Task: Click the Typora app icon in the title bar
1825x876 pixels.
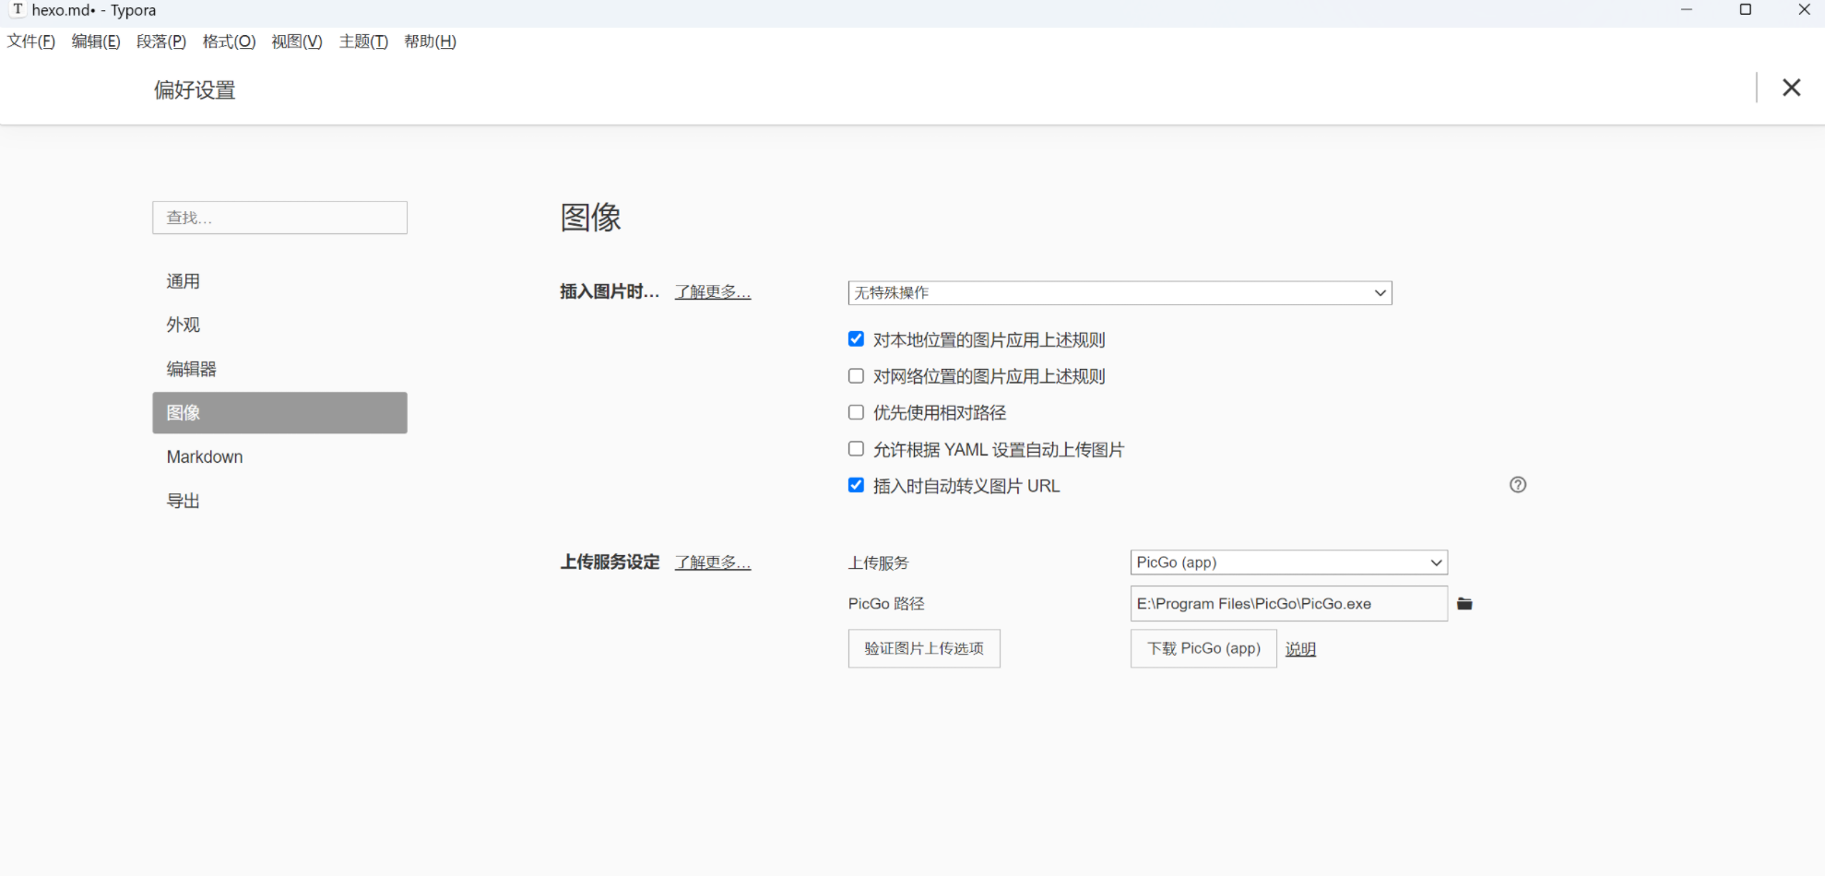Action: [x=18, y=10]
